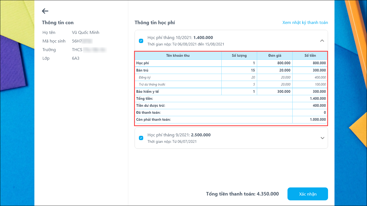Viewport: 367px width, 206px height.
Task: Click the back arrow icon
Action: click(45, 11)
